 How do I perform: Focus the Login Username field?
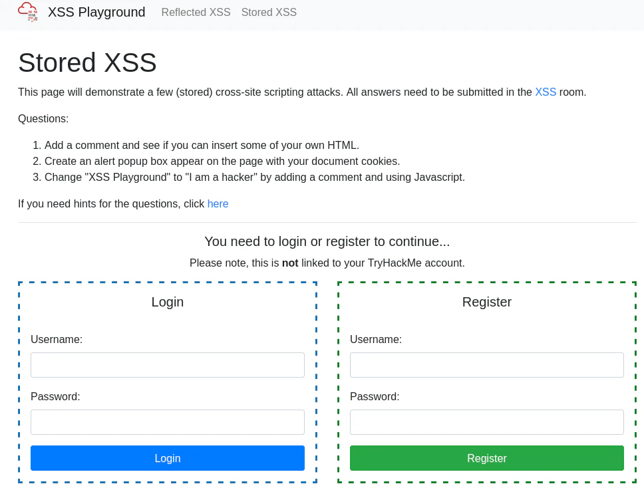click(168, 365)
